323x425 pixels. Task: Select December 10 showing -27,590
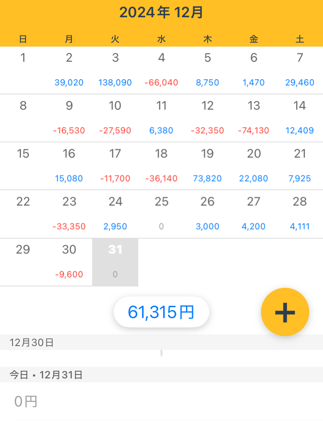pyautogui.click(x=115, y=118)
